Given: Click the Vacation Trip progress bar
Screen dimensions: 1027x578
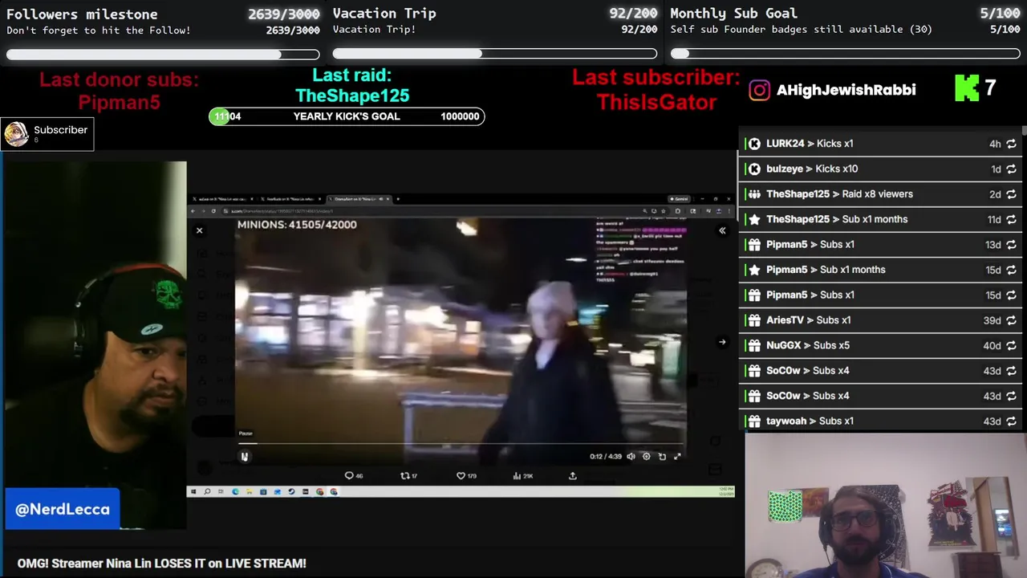Looking at the screenshot, I should (x=495, y=54).
